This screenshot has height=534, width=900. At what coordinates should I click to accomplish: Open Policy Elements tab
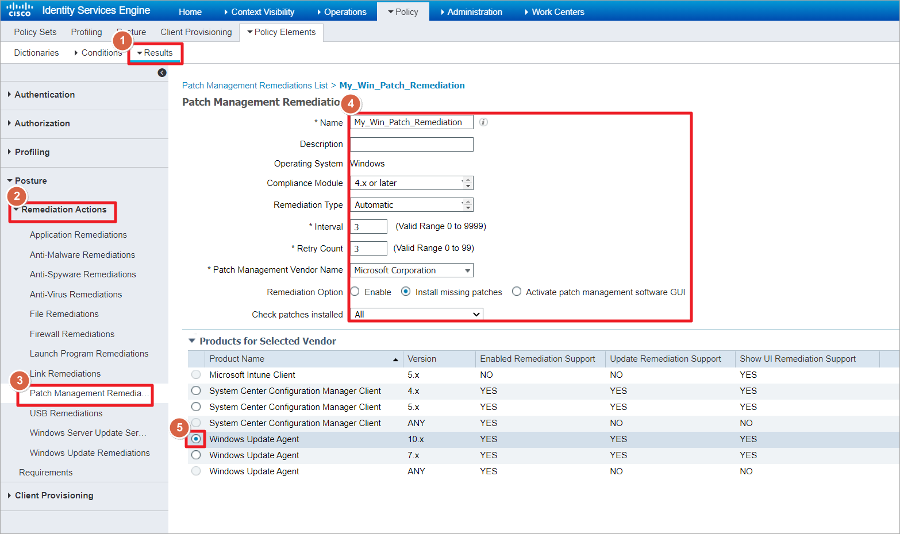click(x=282, y=32)
